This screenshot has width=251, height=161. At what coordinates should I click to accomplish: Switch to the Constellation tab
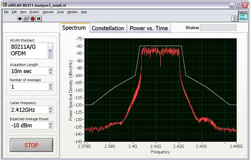coord(108,28)
